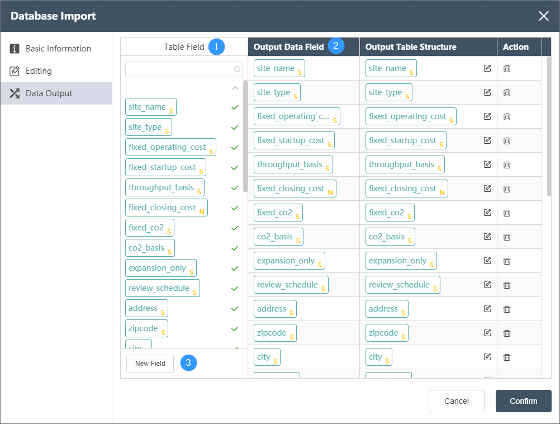This screenshot has height=424, width=560.
Task: Click city tag in Output Table Structure
Action: [x=378, y=357]
